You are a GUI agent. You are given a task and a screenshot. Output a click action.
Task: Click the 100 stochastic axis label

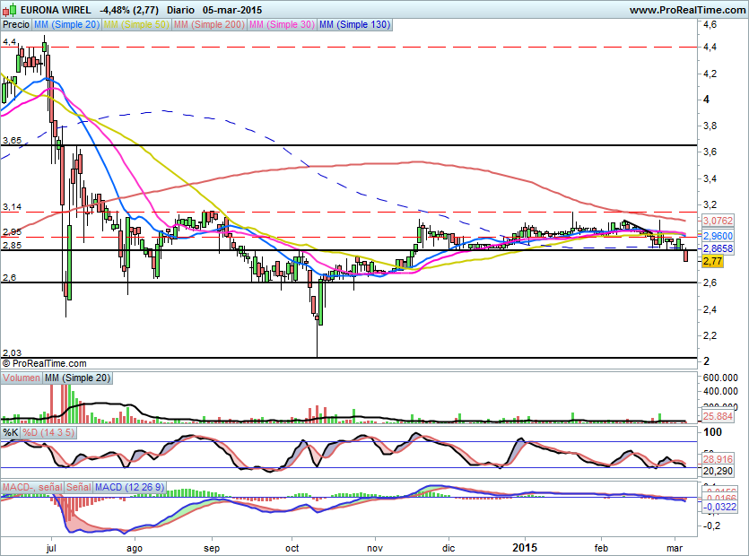click(x=713, y=432)
